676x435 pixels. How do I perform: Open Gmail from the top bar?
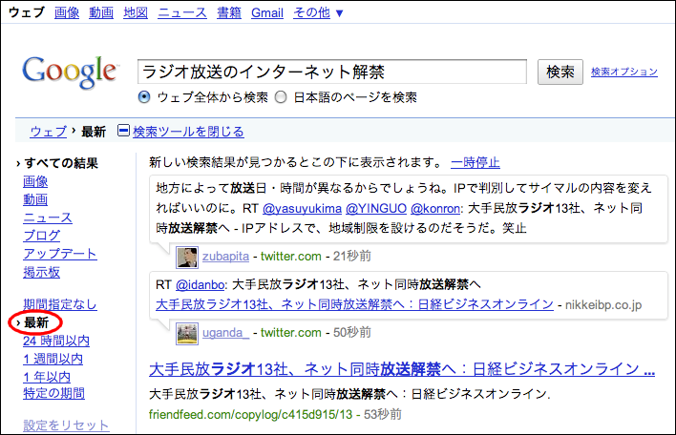click(267, 13)
